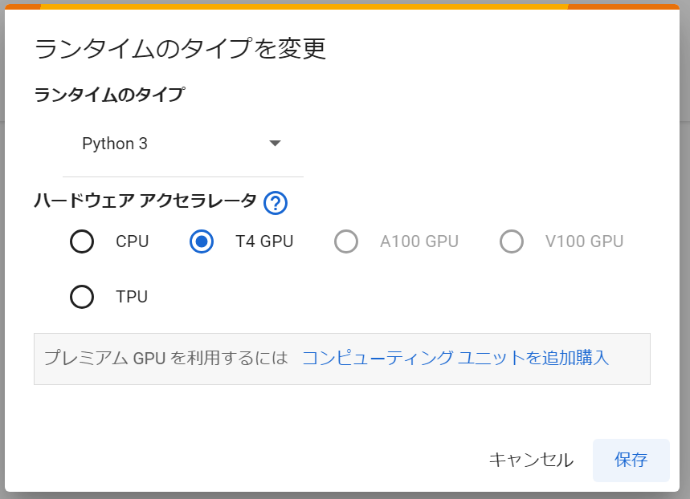690x499 pixels.
Task: Click the CPU text label
Action: click(x=132, y=241)
